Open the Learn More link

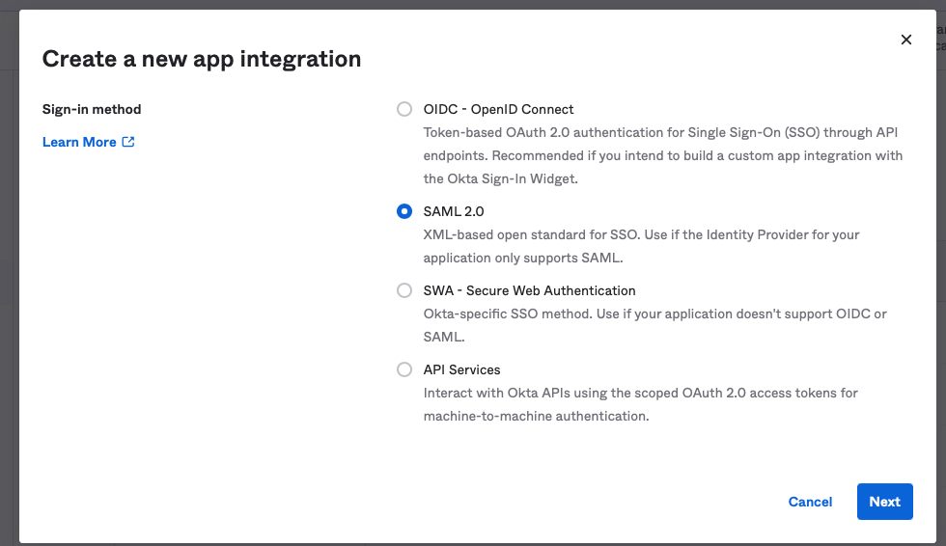[79, 142]
